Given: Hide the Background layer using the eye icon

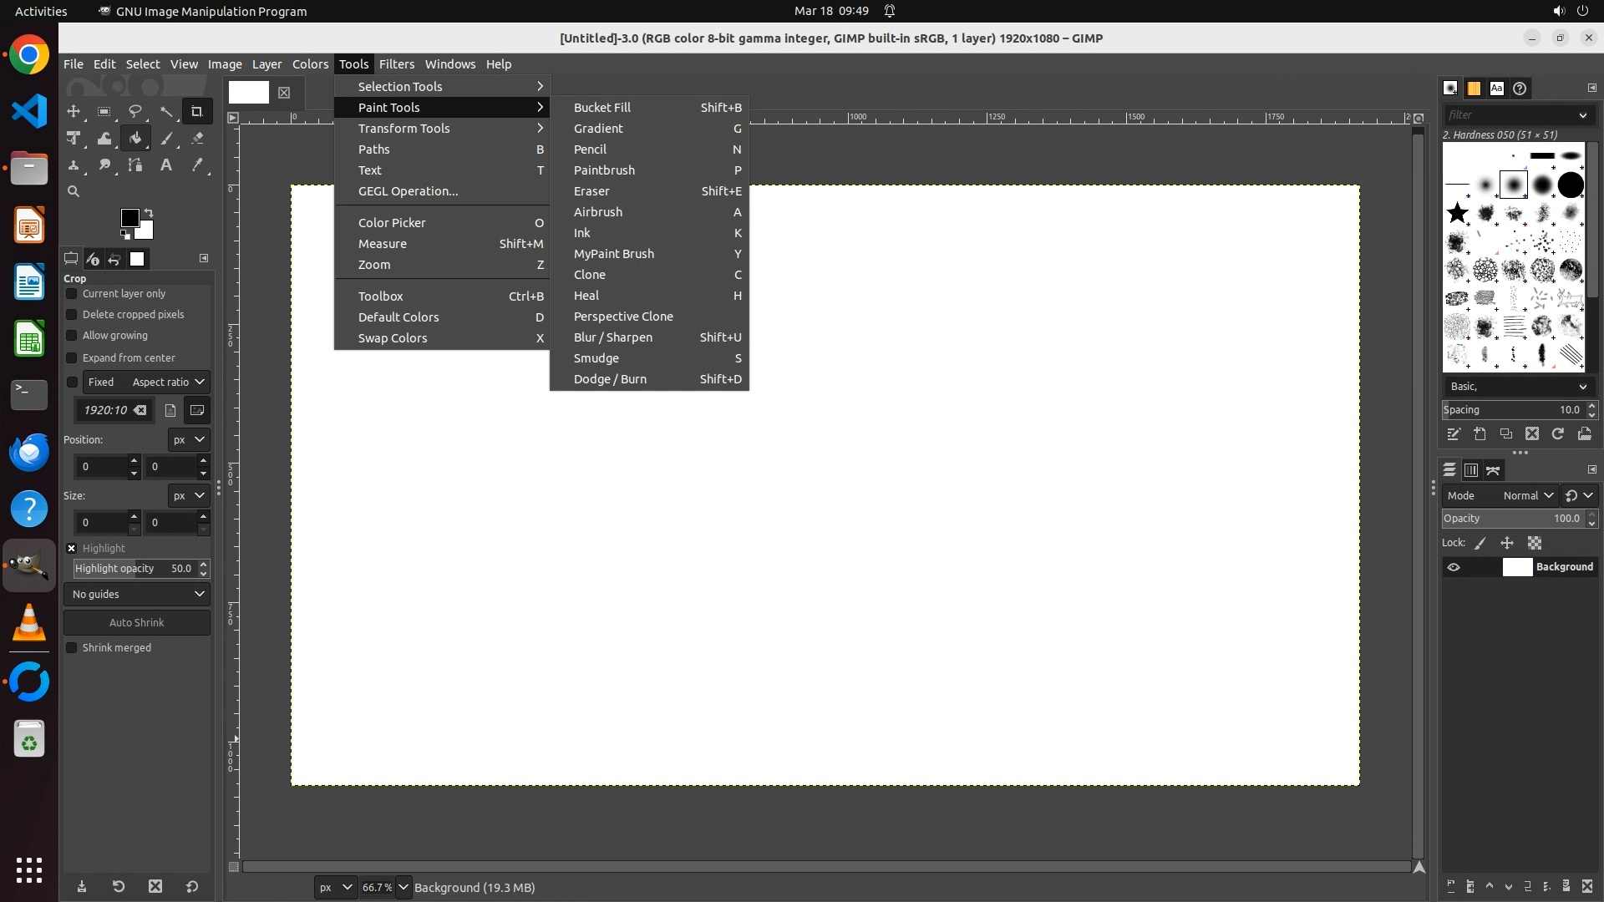Looking at the screenshot, I should 1454,567.
